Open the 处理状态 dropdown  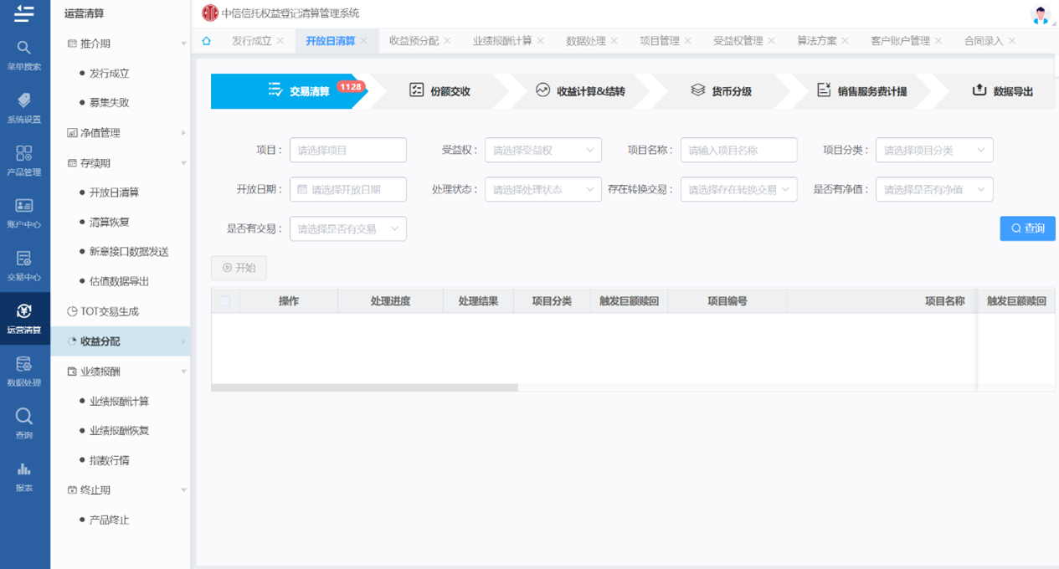[542, 190]
